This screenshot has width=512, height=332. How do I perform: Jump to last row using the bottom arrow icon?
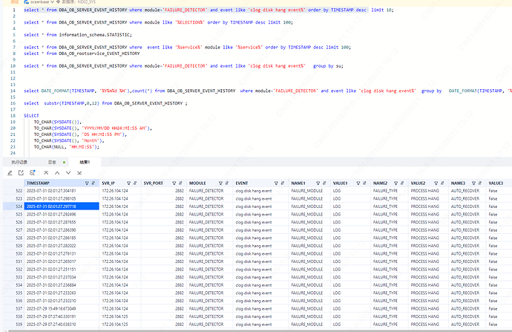coord(79,173)
